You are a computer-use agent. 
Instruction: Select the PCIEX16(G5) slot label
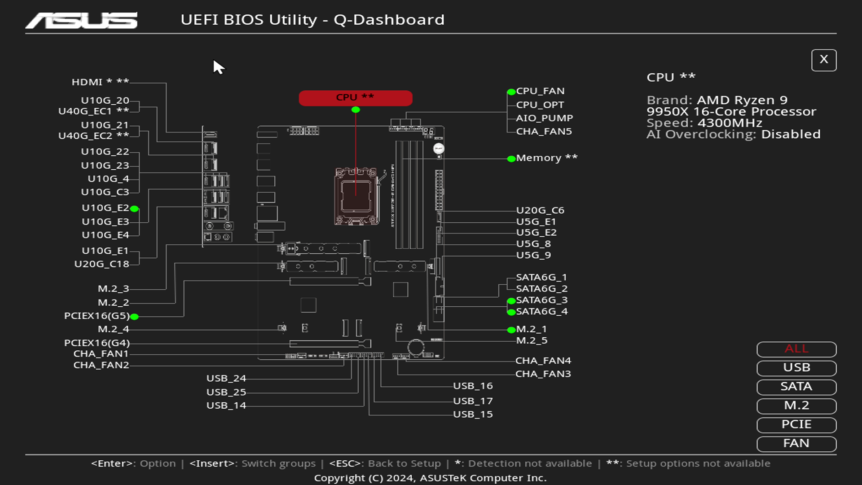(97, 316)
